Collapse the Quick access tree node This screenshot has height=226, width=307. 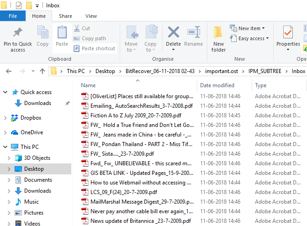[x=5, y=92]
